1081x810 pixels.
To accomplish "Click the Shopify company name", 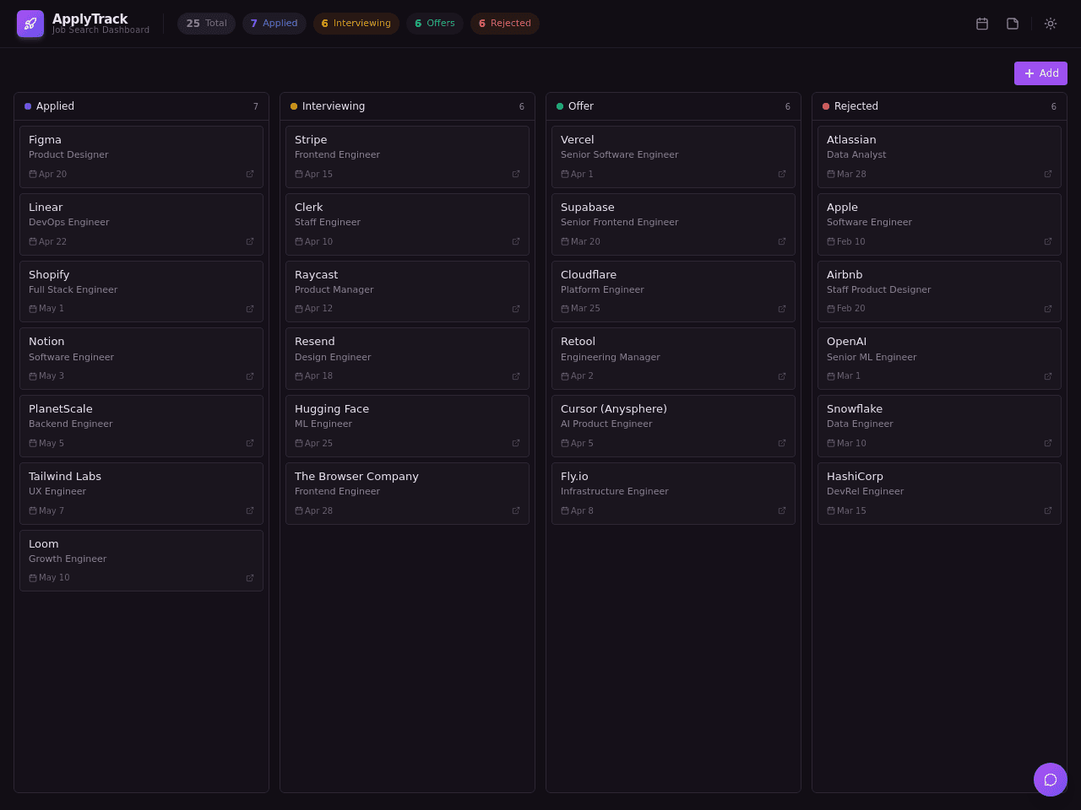I will click(49, 275).
